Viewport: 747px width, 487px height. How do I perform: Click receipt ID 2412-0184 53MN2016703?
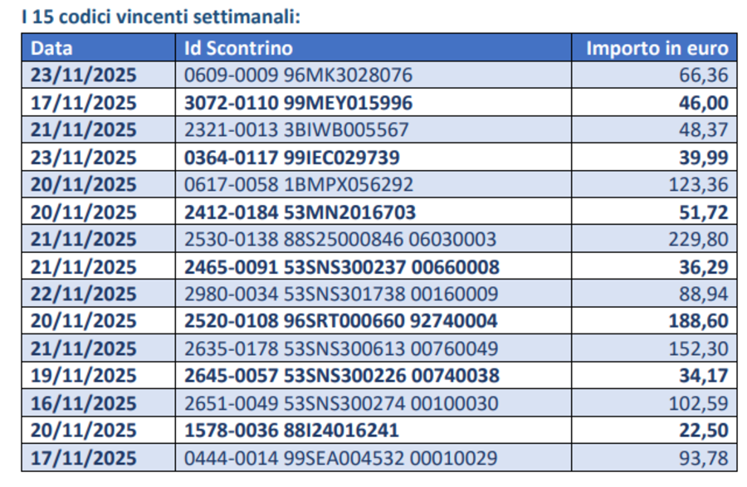(300, 212)
